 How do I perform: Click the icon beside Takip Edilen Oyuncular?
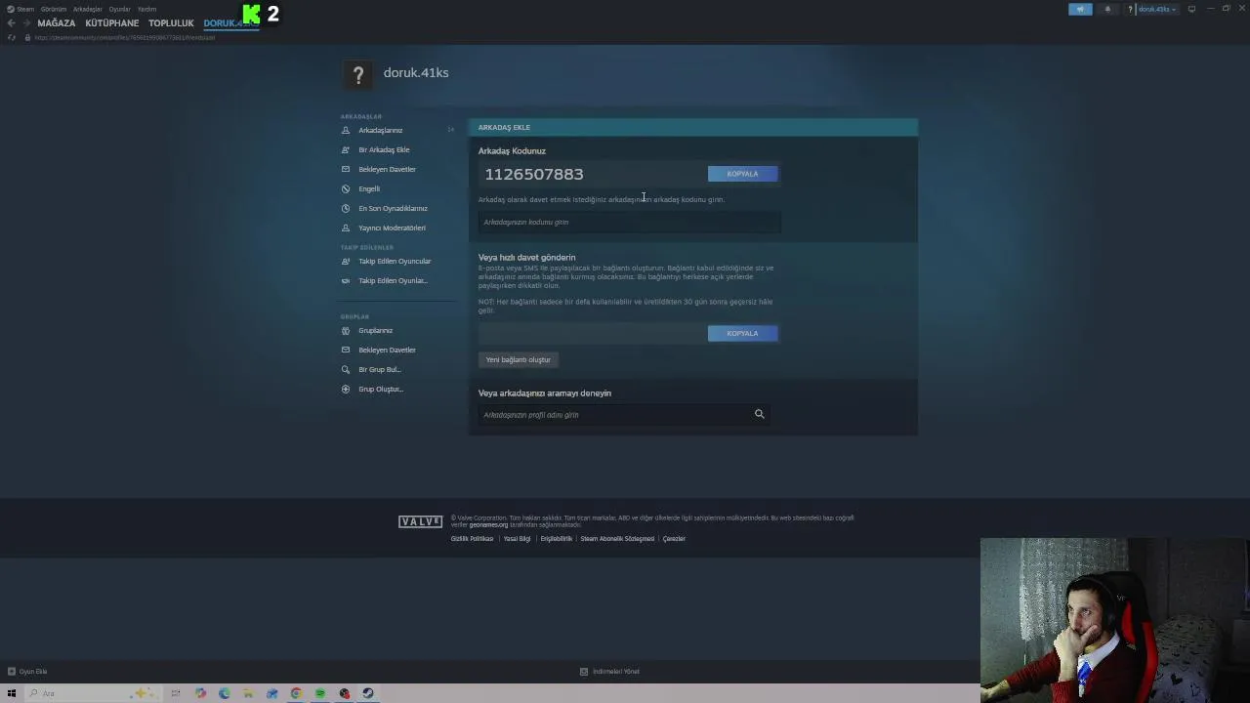point(346,261)
